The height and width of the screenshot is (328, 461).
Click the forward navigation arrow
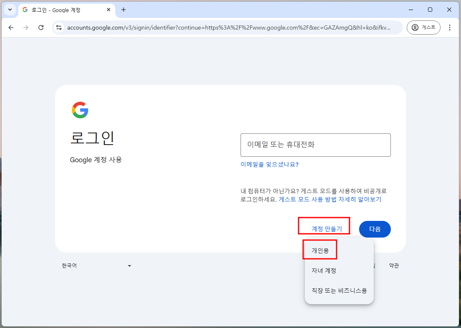[26, 28]
